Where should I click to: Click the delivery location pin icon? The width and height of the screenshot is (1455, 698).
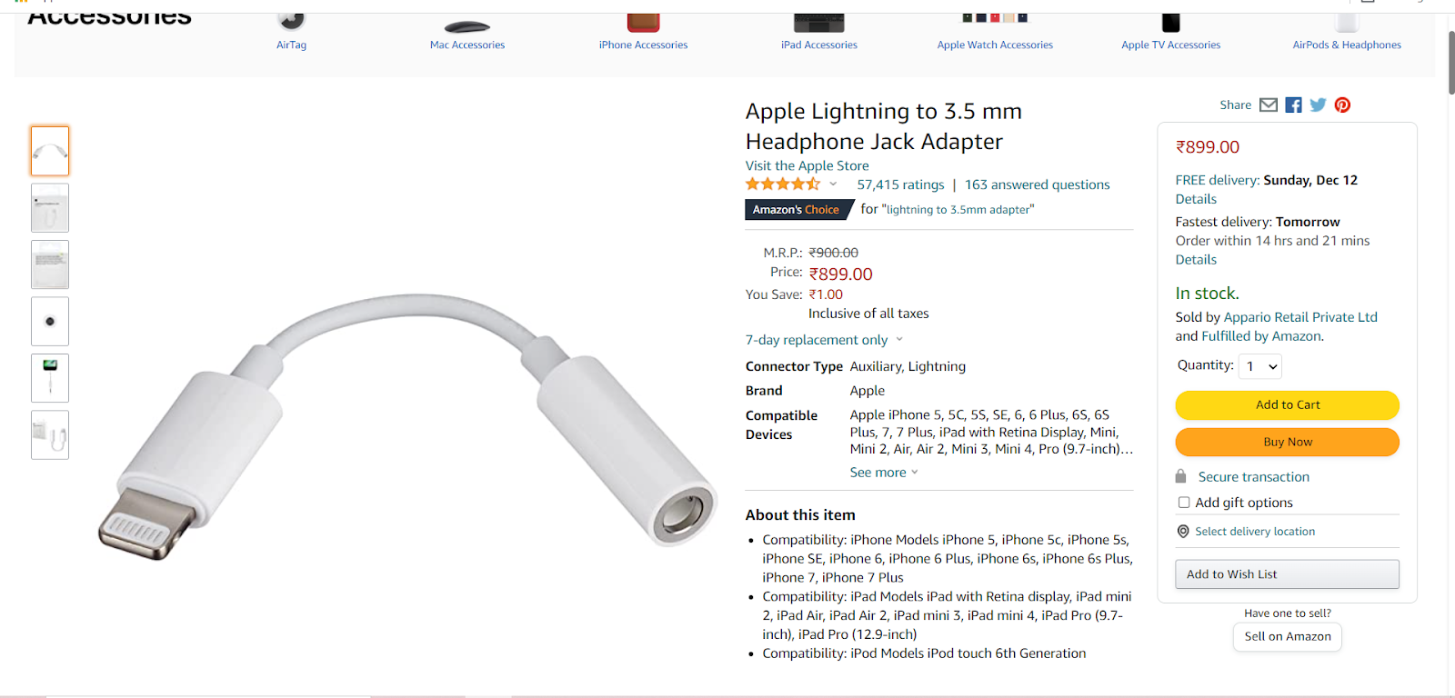[x=1183, y=532]
